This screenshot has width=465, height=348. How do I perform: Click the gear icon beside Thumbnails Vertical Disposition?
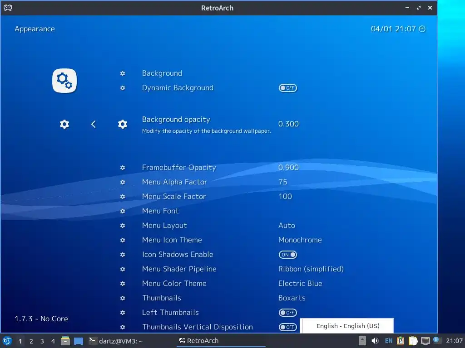click(x=123, y=327)
